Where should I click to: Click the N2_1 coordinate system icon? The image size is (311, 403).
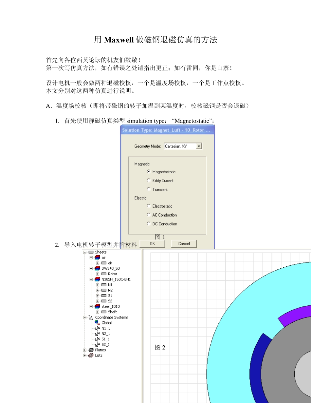(97, 334)
